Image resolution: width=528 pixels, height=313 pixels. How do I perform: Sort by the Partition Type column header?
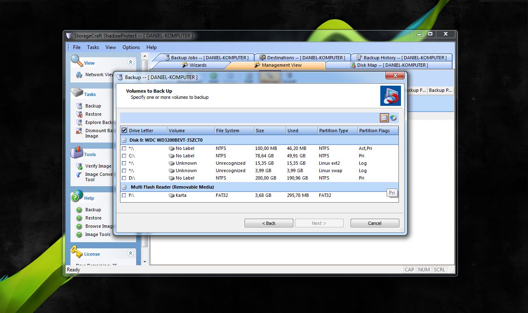(x=337, y=131)
